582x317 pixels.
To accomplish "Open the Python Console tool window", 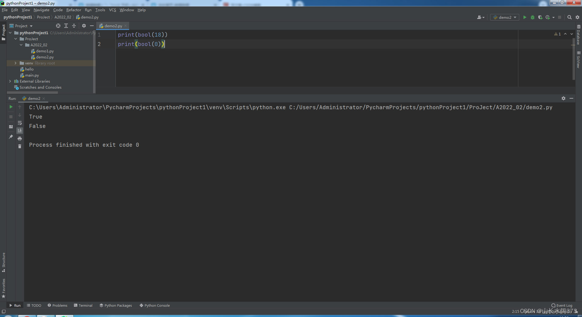I will [x=155, y=305].
